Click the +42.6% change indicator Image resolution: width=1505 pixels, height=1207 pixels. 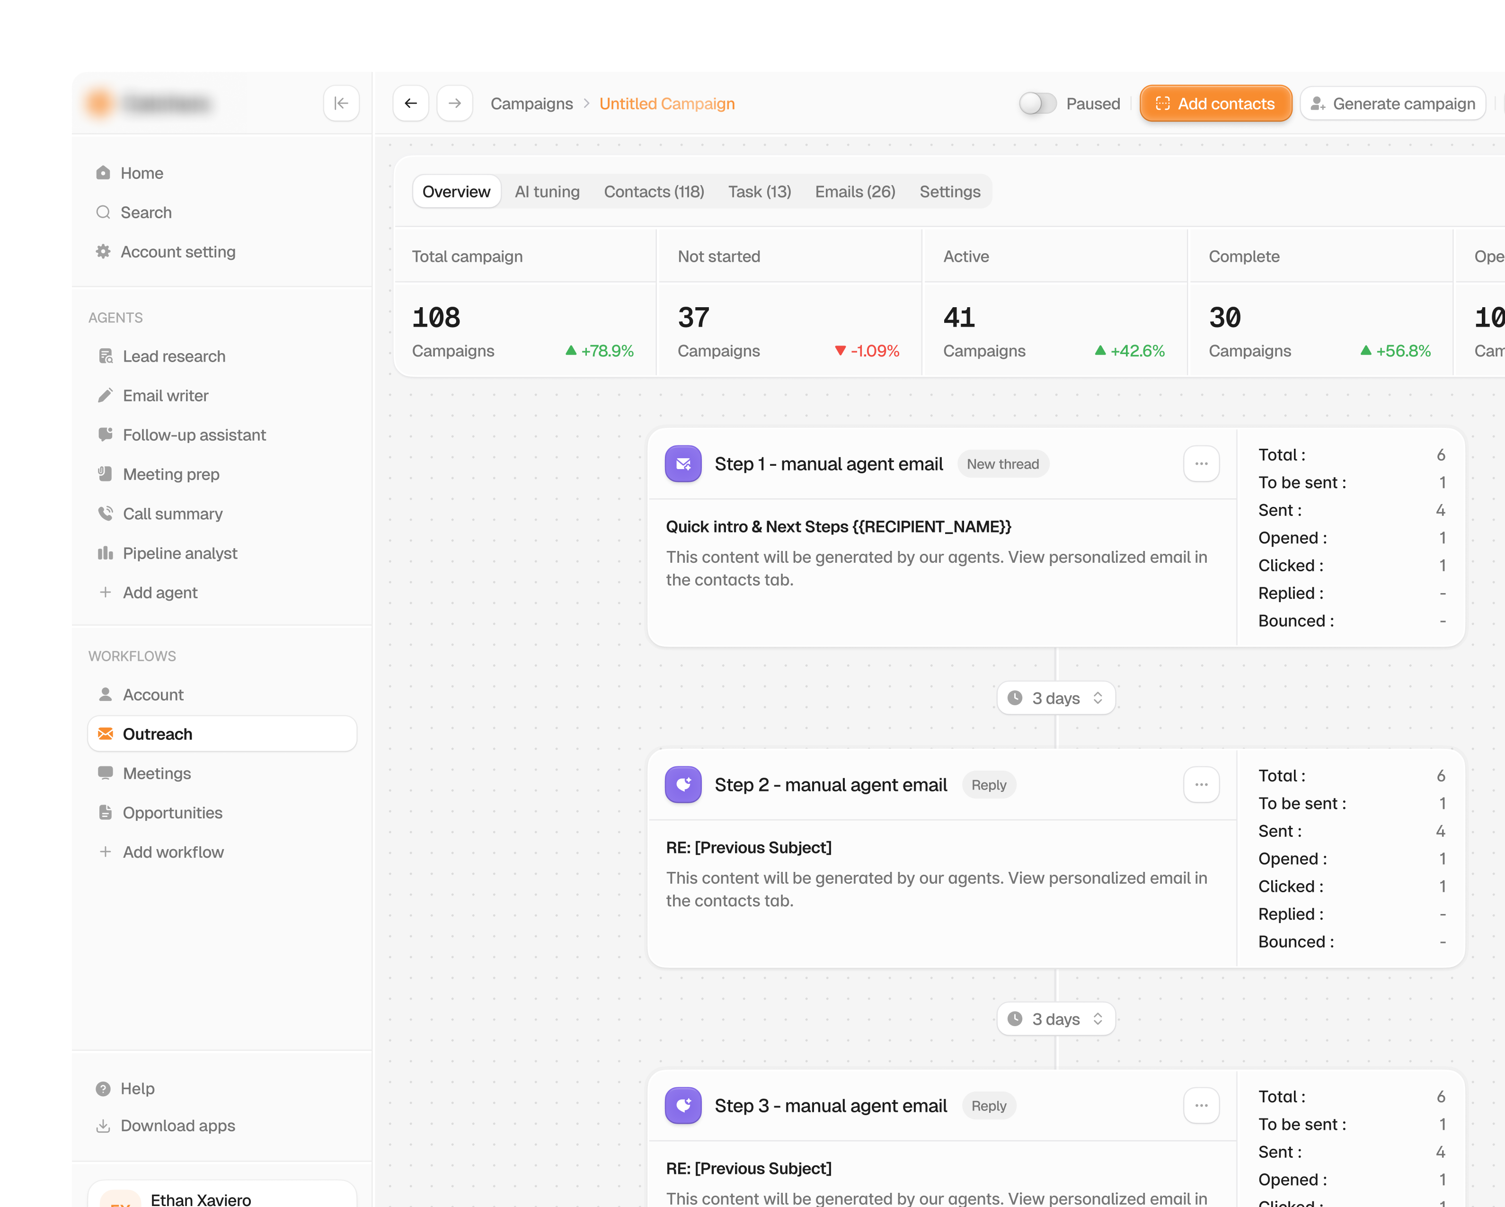pos(1129,350)
